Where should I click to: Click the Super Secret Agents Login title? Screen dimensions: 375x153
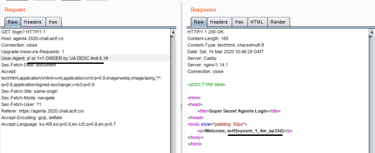click(x=238, y=111)
